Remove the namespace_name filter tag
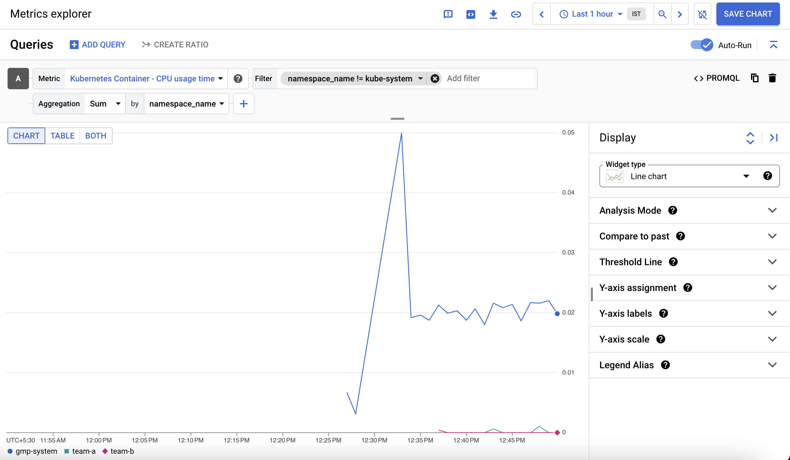The image size is (790, 460). click(x=436, y=78)
